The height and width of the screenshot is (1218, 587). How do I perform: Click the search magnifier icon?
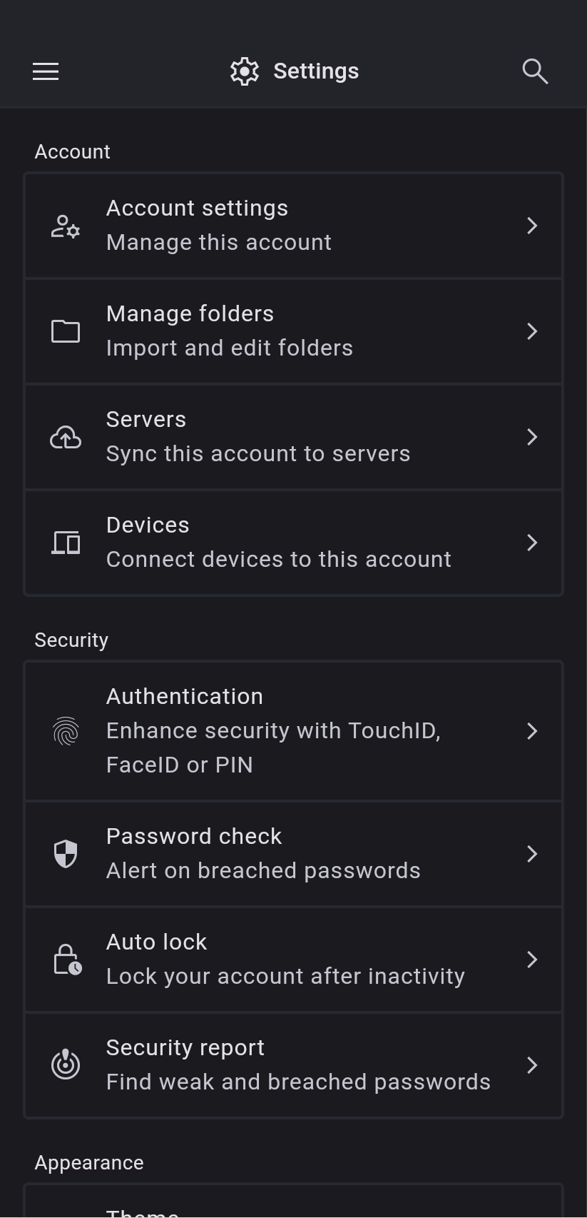535,71
